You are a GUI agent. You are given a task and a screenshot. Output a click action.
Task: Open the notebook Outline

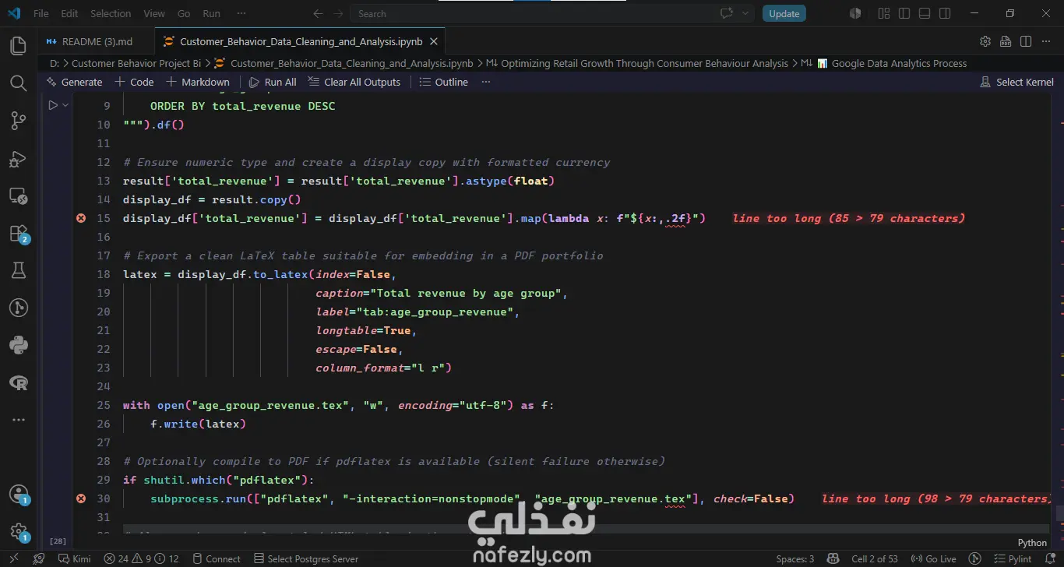[x=444, y=82]
